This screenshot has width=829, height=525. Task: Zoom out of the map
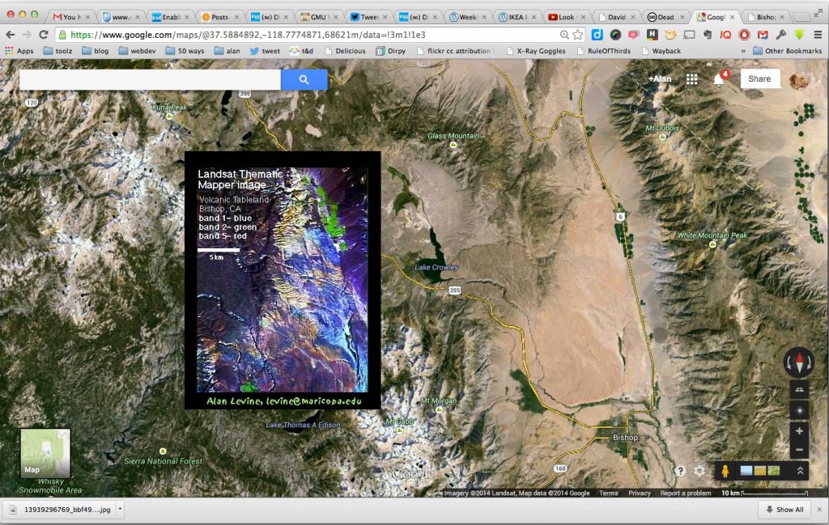799,450
